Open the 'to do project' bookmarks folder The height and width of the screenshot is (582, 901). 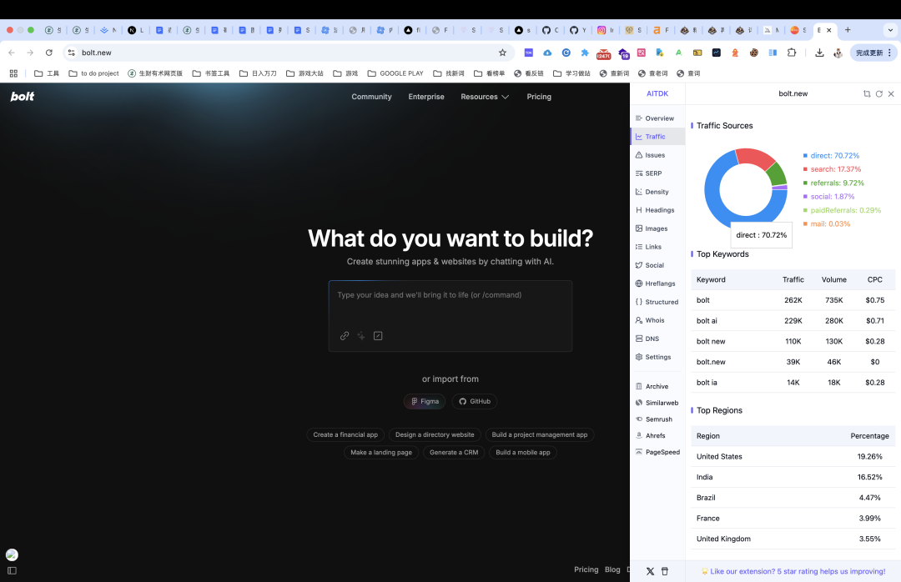[93, 73]
